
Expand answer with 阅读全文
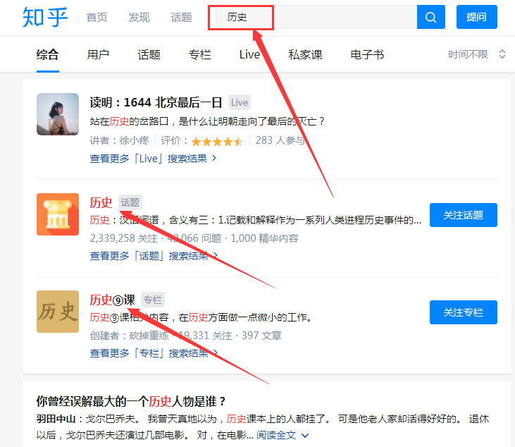click(x=283, y=435)
